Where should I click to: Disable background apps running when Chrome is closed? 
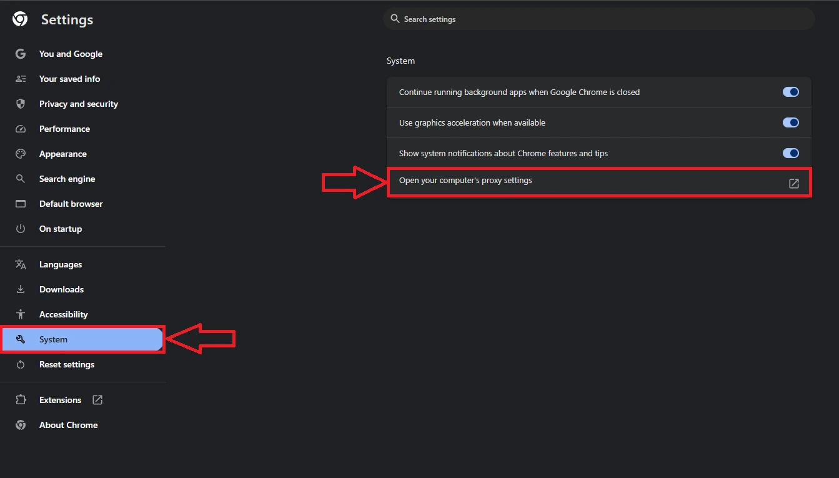790,92
